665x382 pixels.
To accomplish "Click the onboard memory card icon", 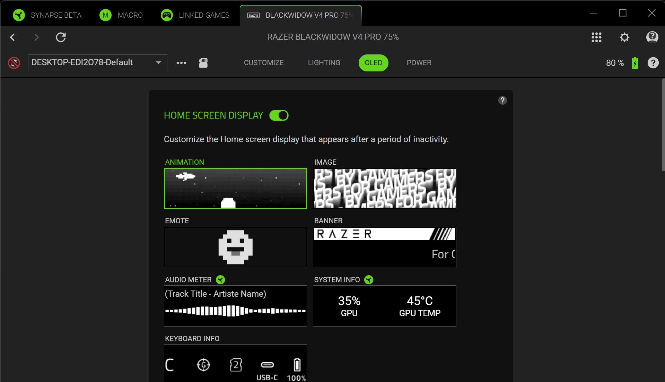I will tap(203, 63).
